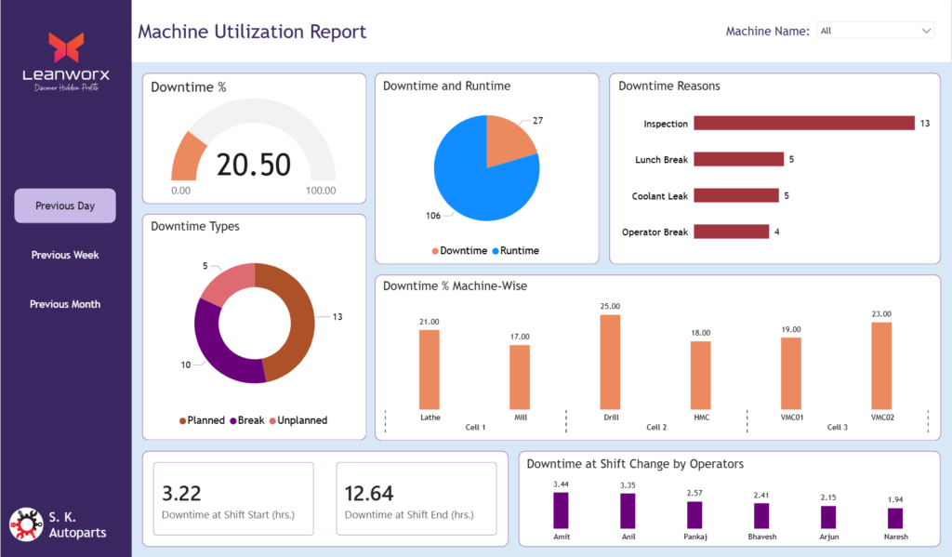Switch to Previous Week view
Image resolution: width=952 pixels, height=557 pixels.
[65, 255]
